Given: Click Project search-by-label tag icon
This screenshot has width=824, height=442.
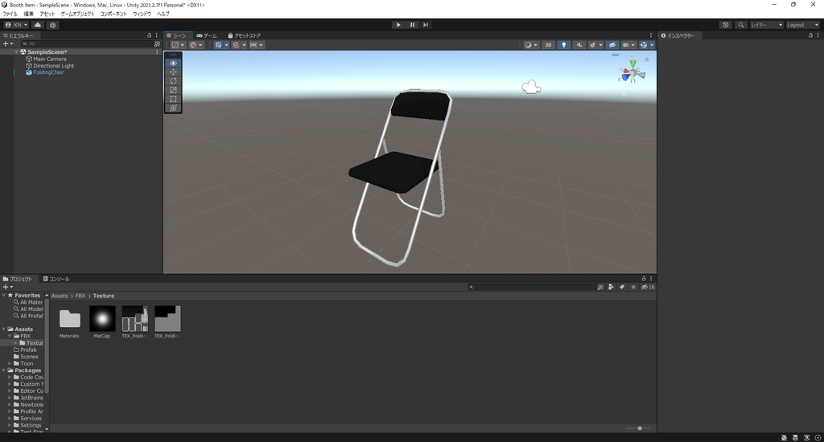Looking at the screenshot, I should 622,287.
